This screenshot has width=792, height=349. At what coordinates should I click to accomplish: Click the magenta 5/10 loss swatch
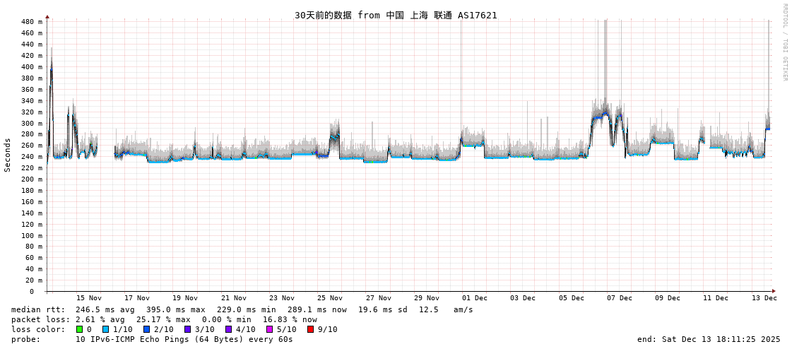tap(269, 329)
